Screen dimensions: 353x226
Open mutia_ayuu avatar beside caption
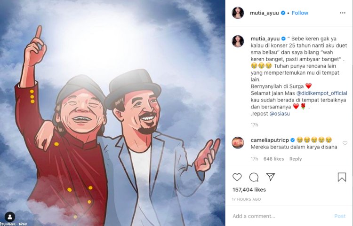pyautogui.click(x=238, y=41)
